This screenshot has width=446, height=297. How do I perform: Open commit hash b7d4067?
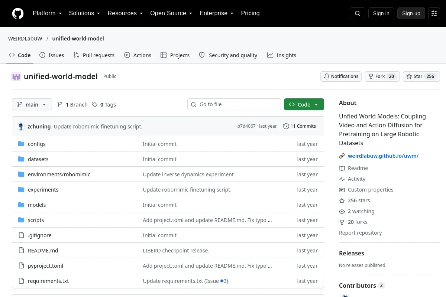pos(246,126)
